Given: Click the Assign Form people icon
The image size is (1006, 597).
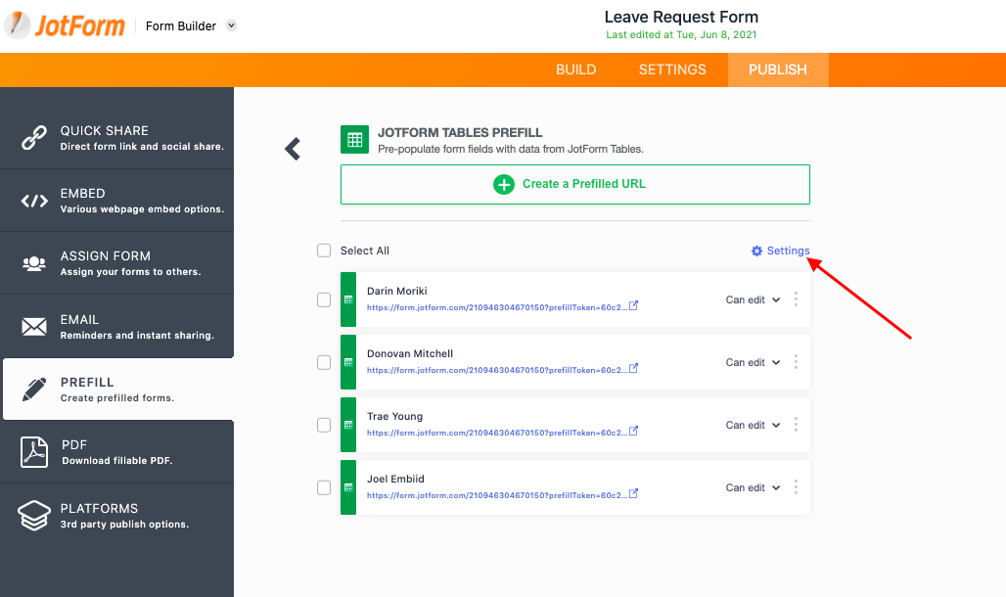Looking at the screenshot, I should coord(34,263).
